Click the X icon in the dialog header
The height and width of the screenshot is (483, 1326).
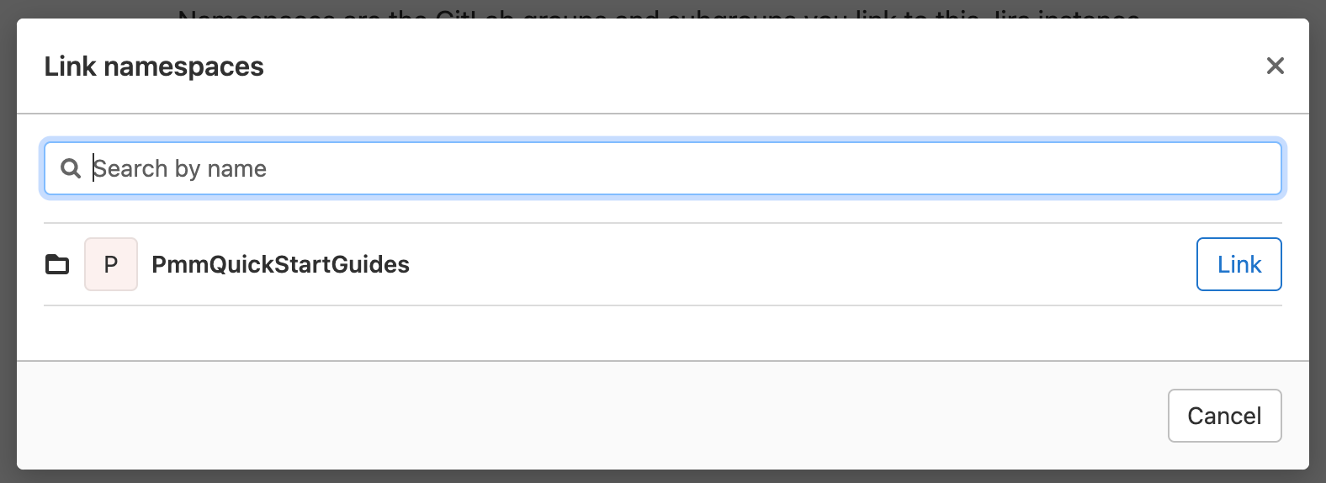(1275, 66)
